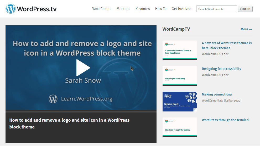This screenshot has width=260, height=146.
Task: Visit the WordCamp Italy (Italia) 2022 link
Action: tap(221, 100)
